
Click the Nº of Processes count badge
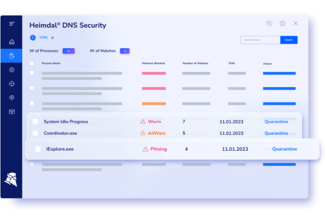[69, 51]
